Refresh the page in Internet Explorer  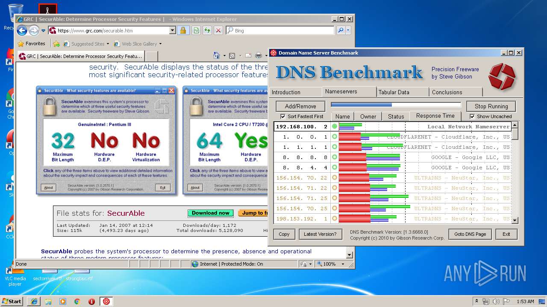click(207, 31)
